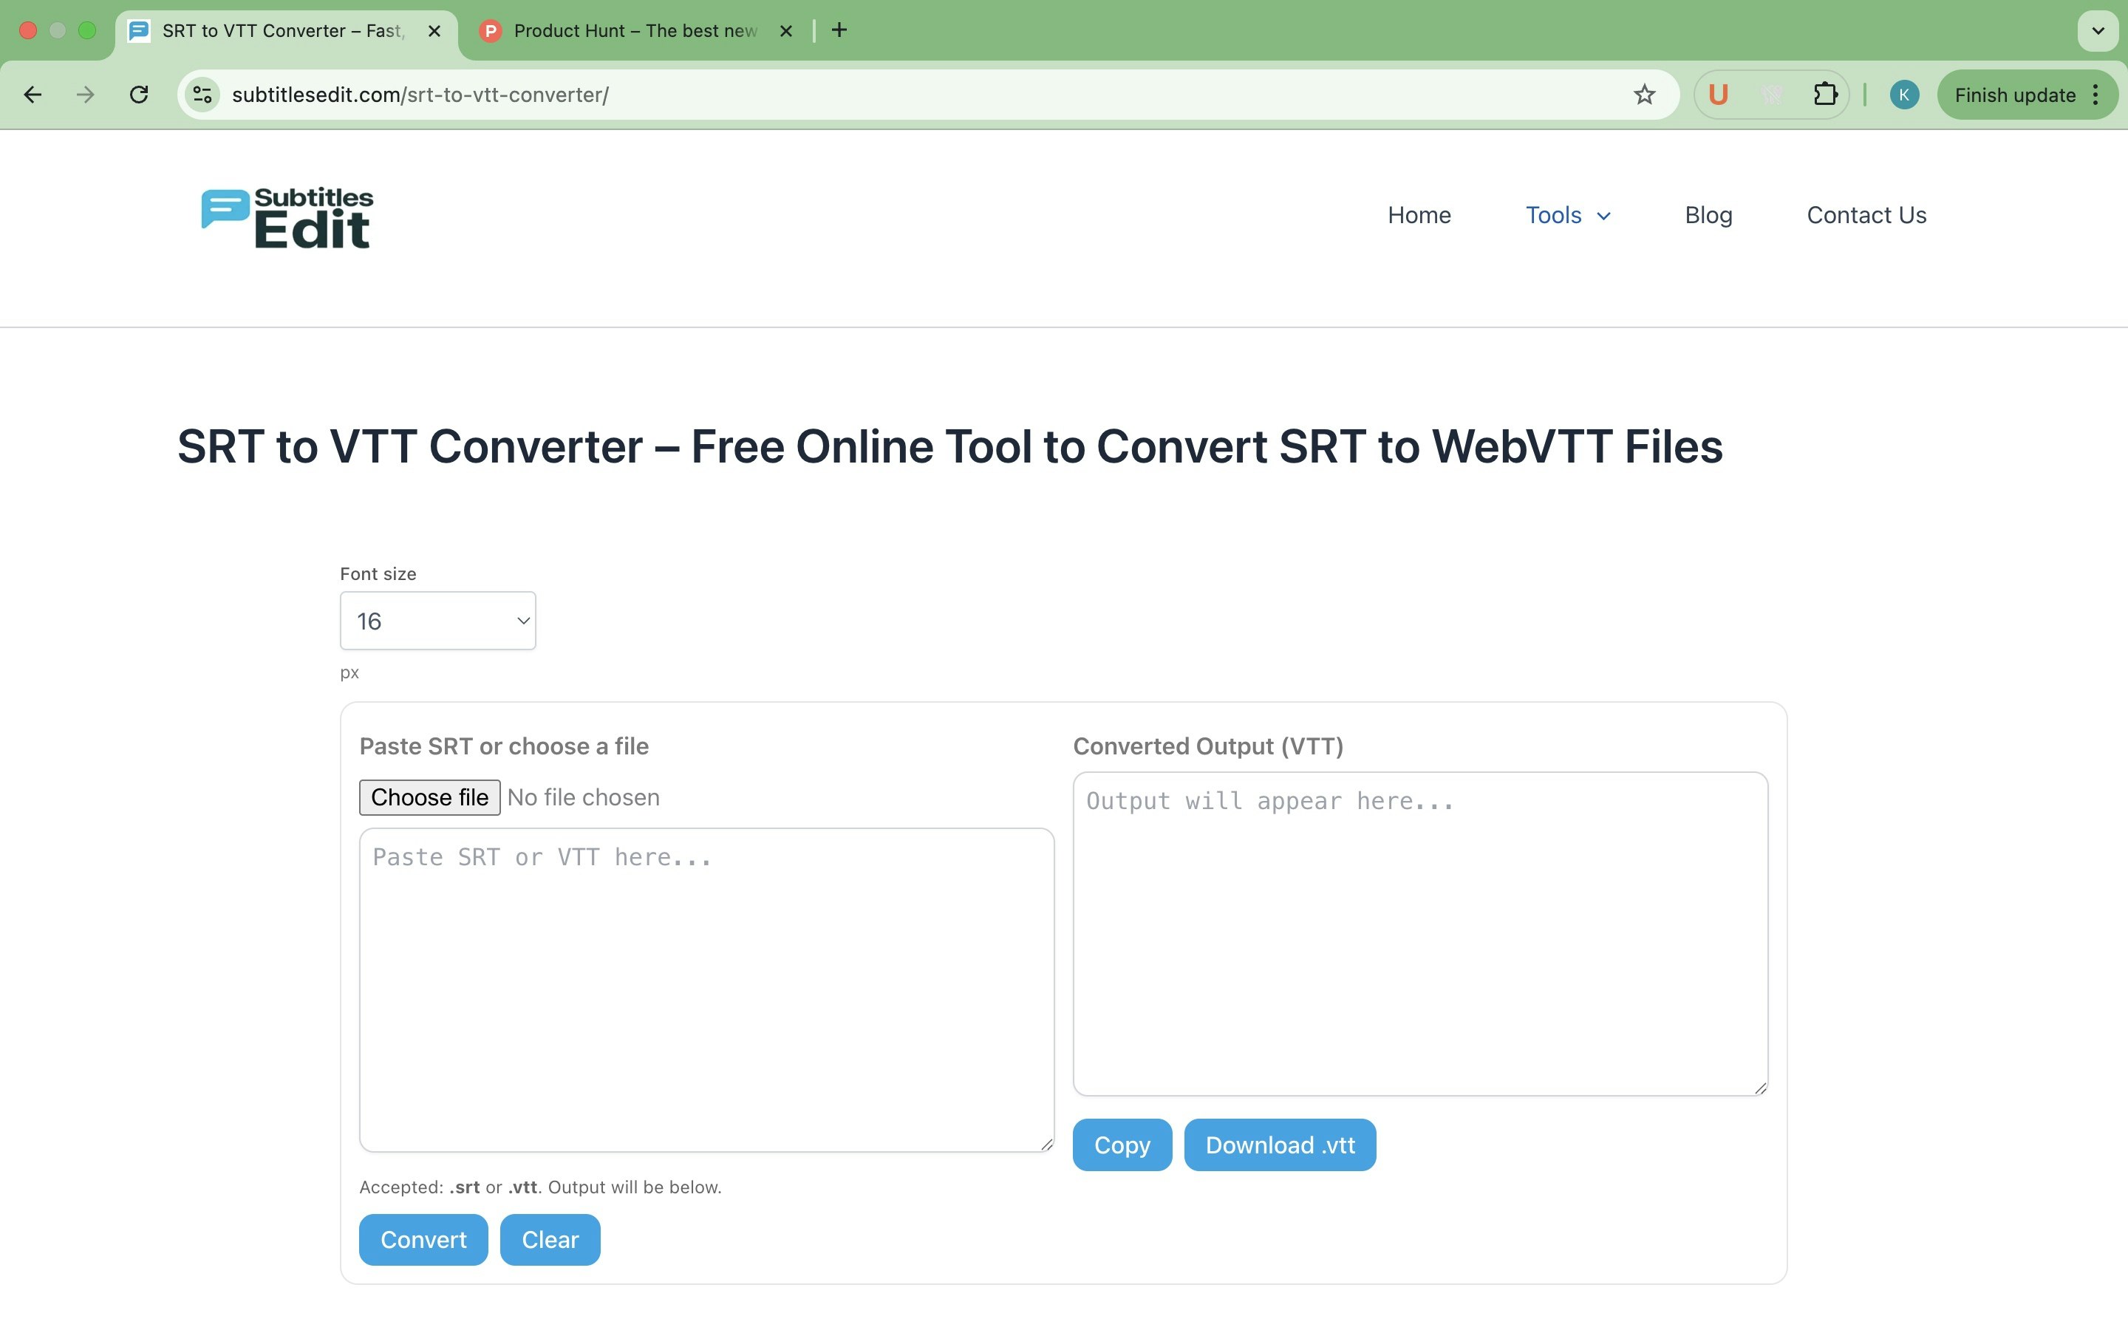Close the Product Hunt tab
The height and width of the screenshot is (1330, 2128).
(786, 31)
